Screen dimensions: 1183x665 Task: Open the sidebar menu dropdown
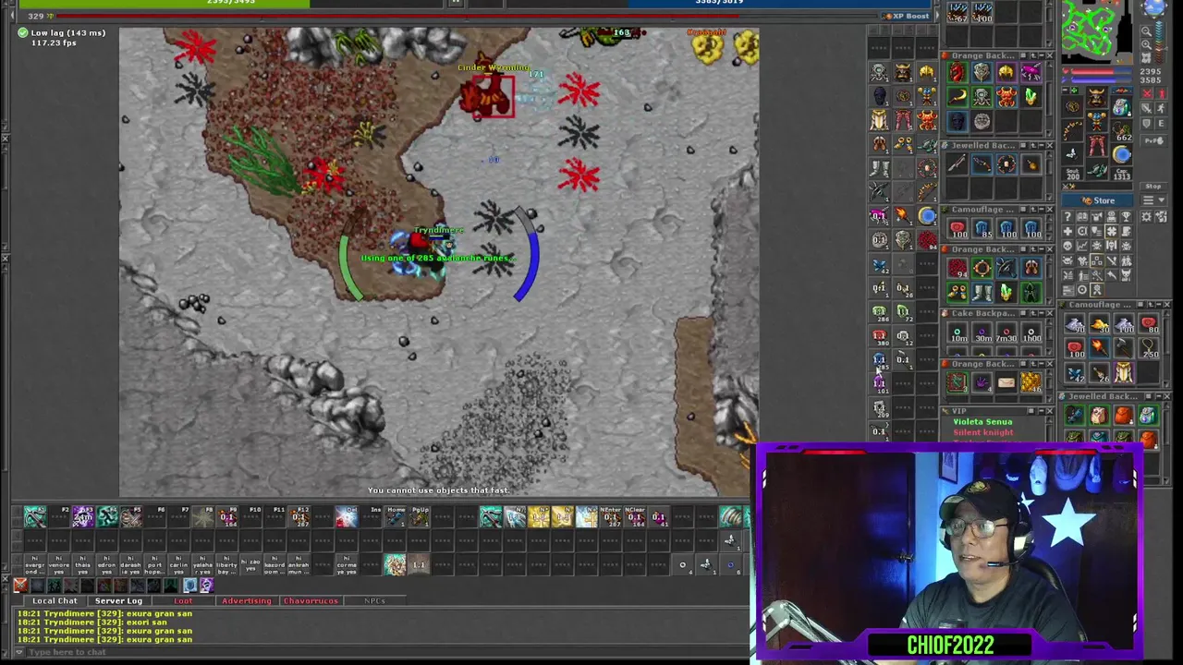pyautogui.click(x=1153, y=200)
